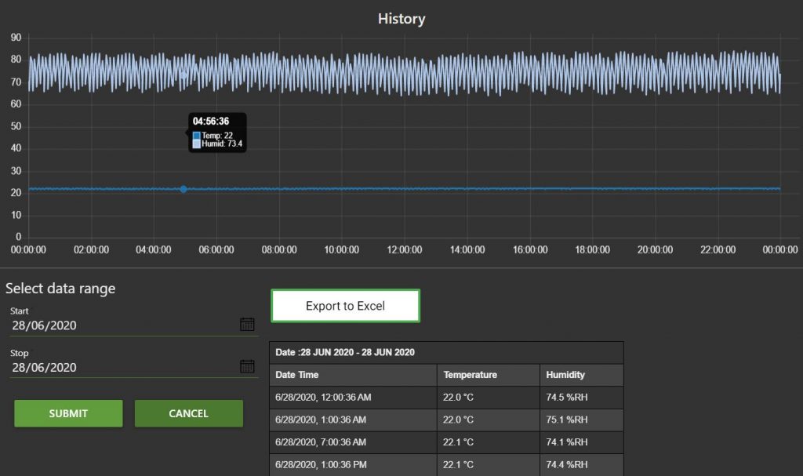Image resolution: width=803 pixels, height=476 pixels.
Task: Click the 90 y-axis label
Action: click(16, 38)
